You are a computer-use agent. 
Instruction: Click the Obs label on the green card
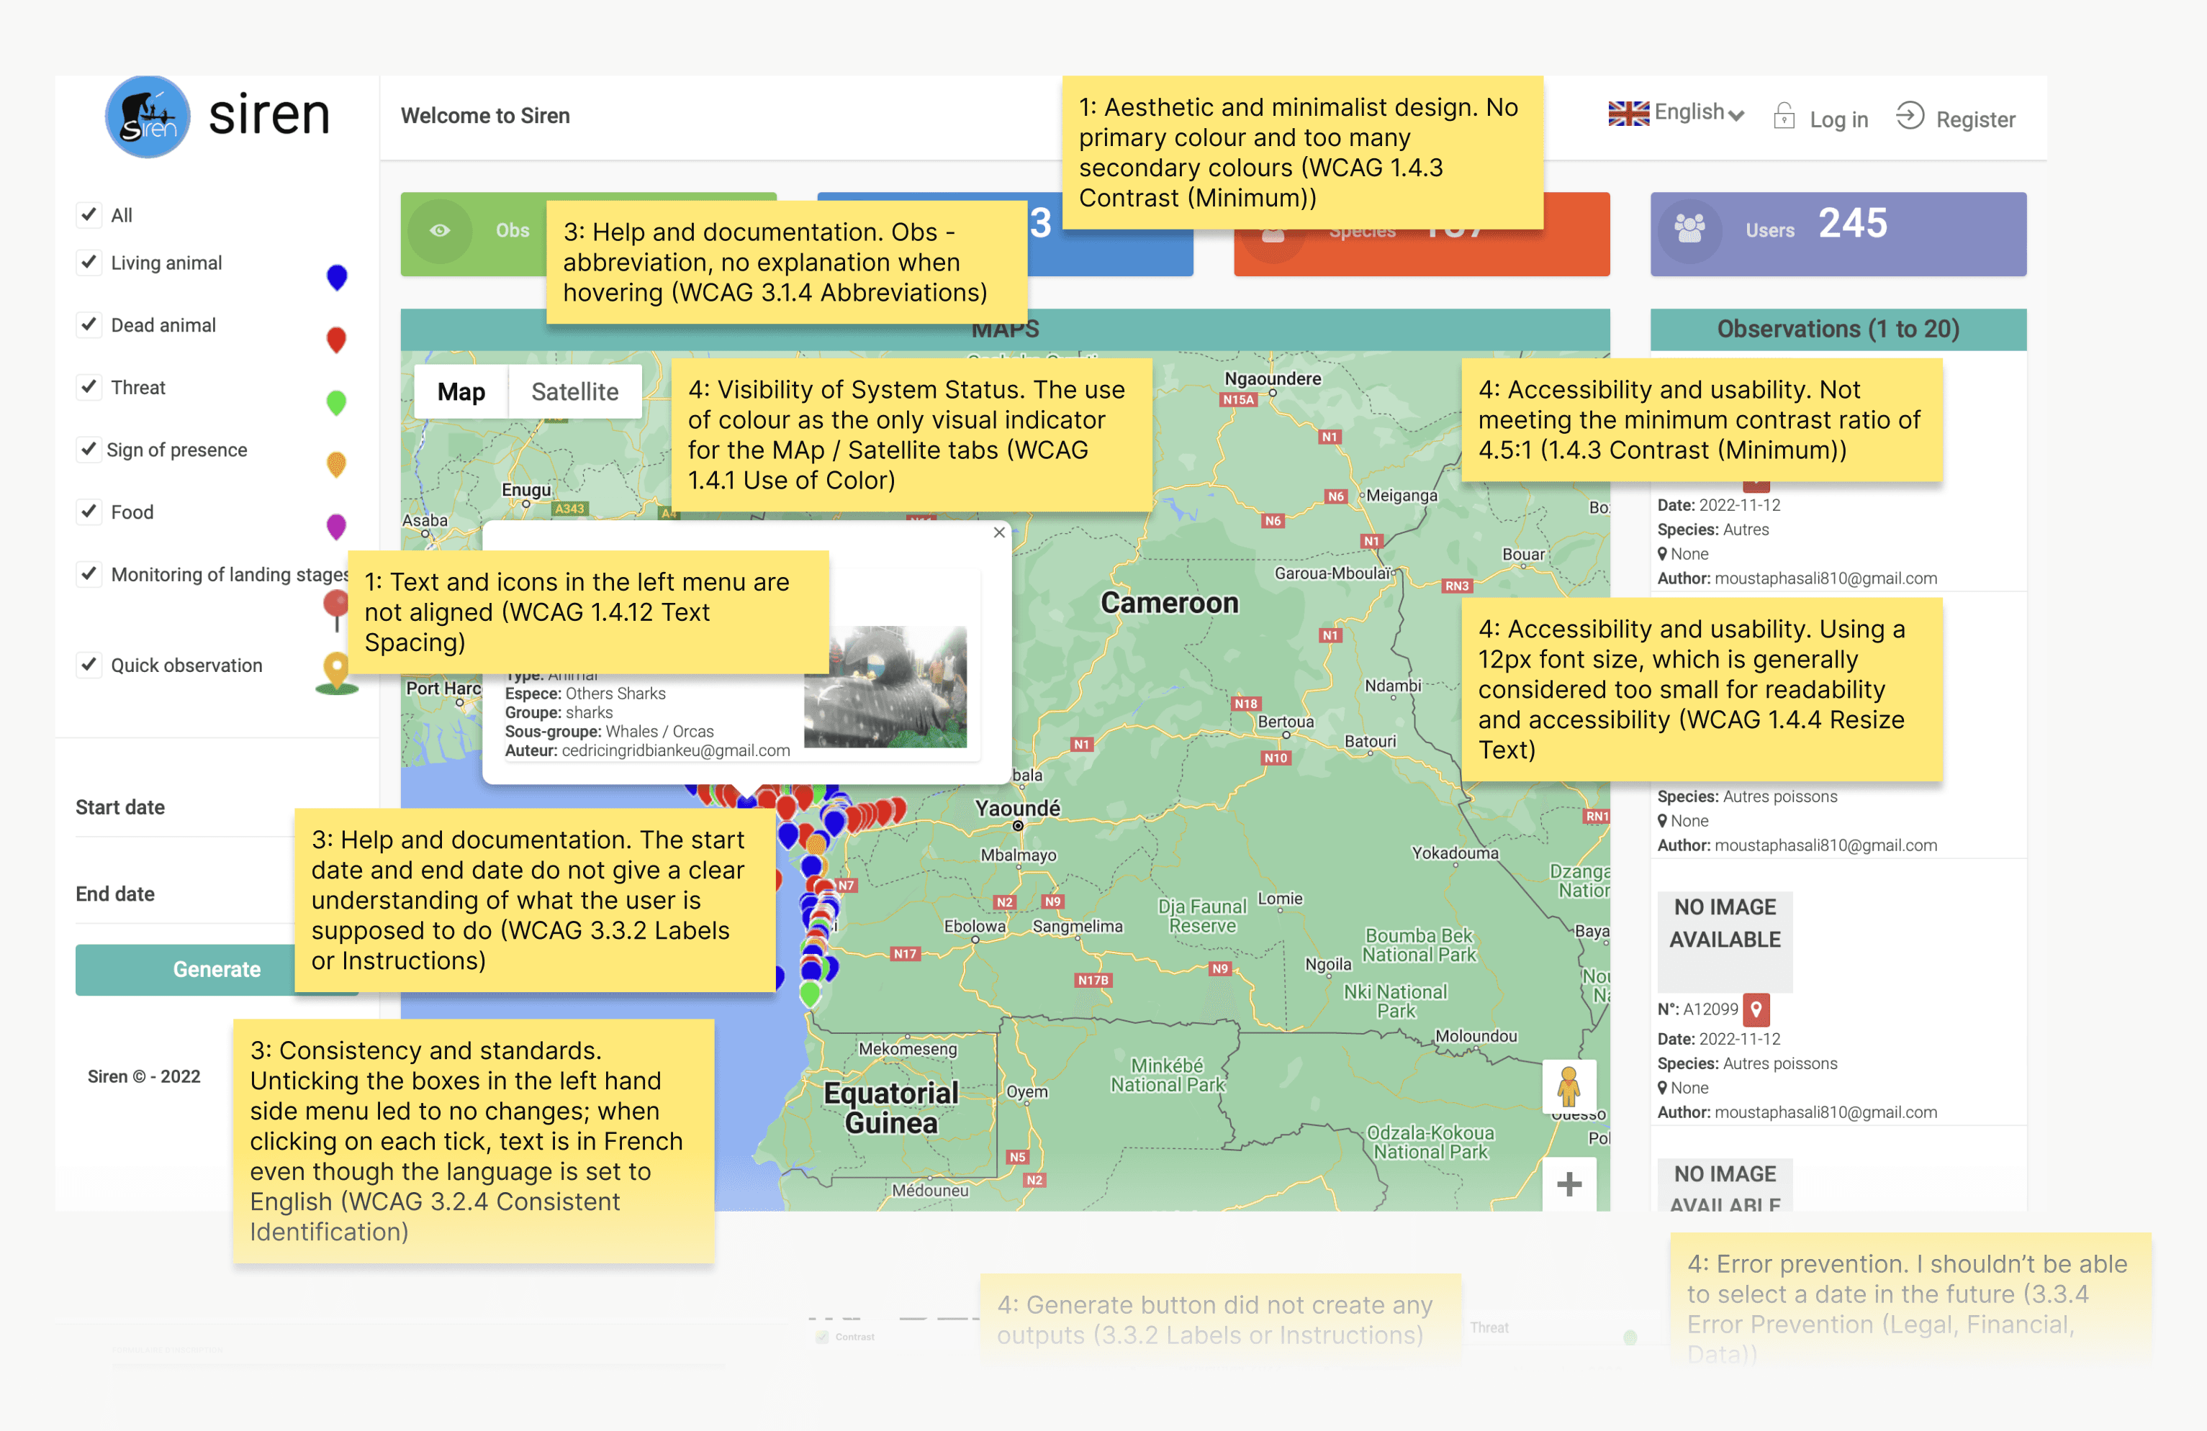click(x=512, y=230)
